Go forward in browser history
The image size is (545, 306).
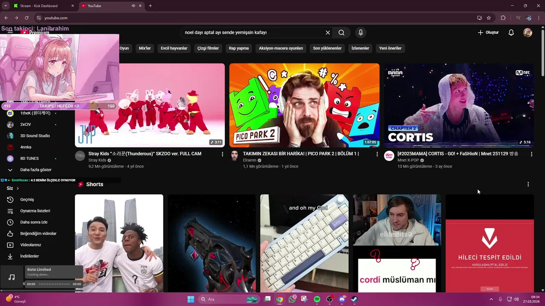[x=16, y=18]
